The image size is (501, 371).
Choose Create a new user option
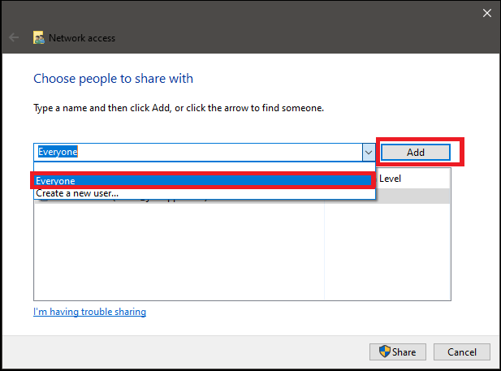pyautogui.click(x=77, y=193)
